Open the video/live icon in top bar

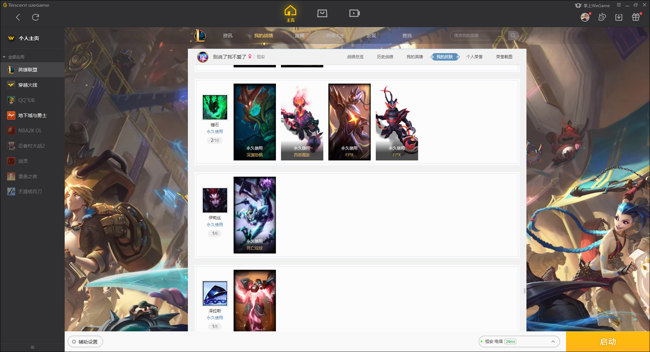coord(354,13)
